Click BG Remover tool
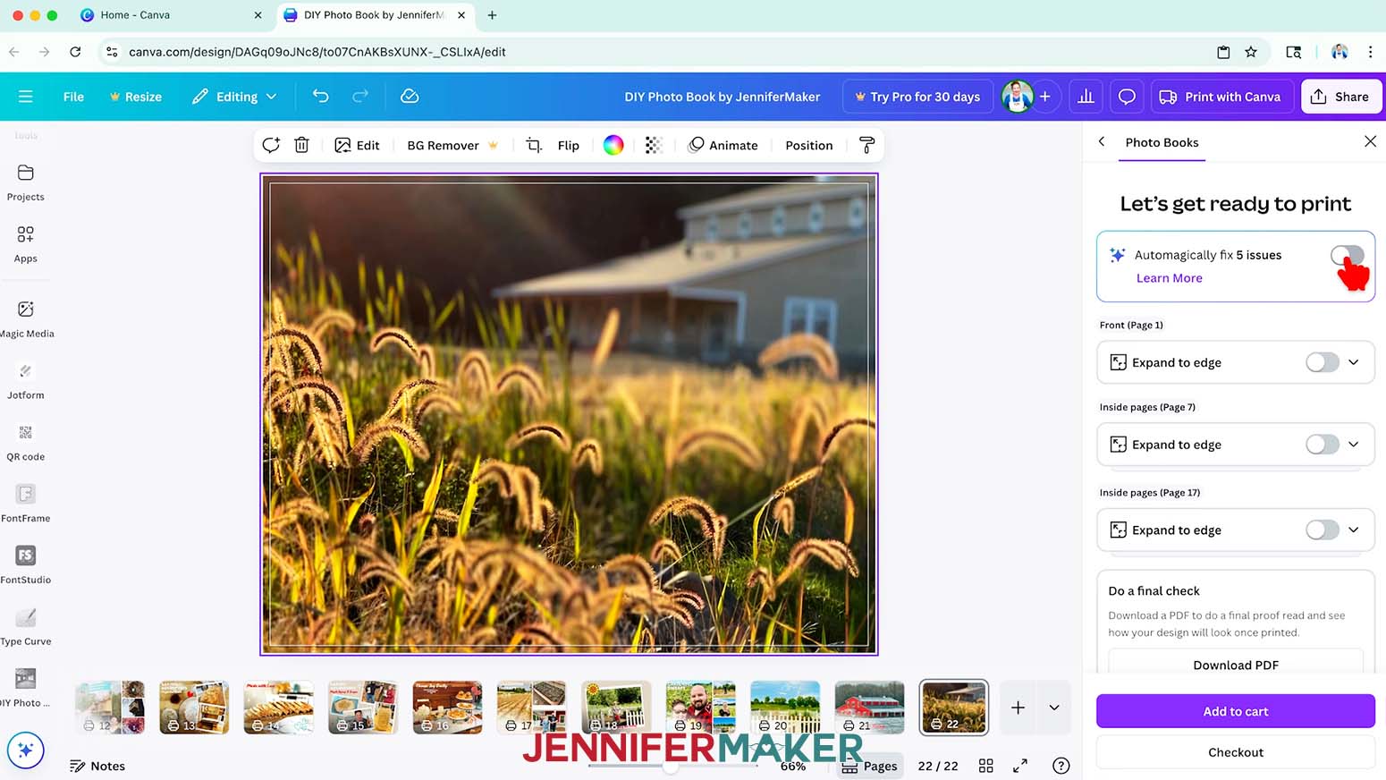 (x=452, y=145)
